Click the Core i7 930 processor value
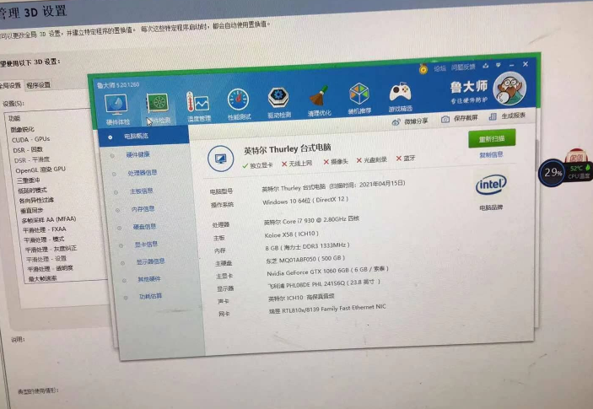 tap(311, 220)
